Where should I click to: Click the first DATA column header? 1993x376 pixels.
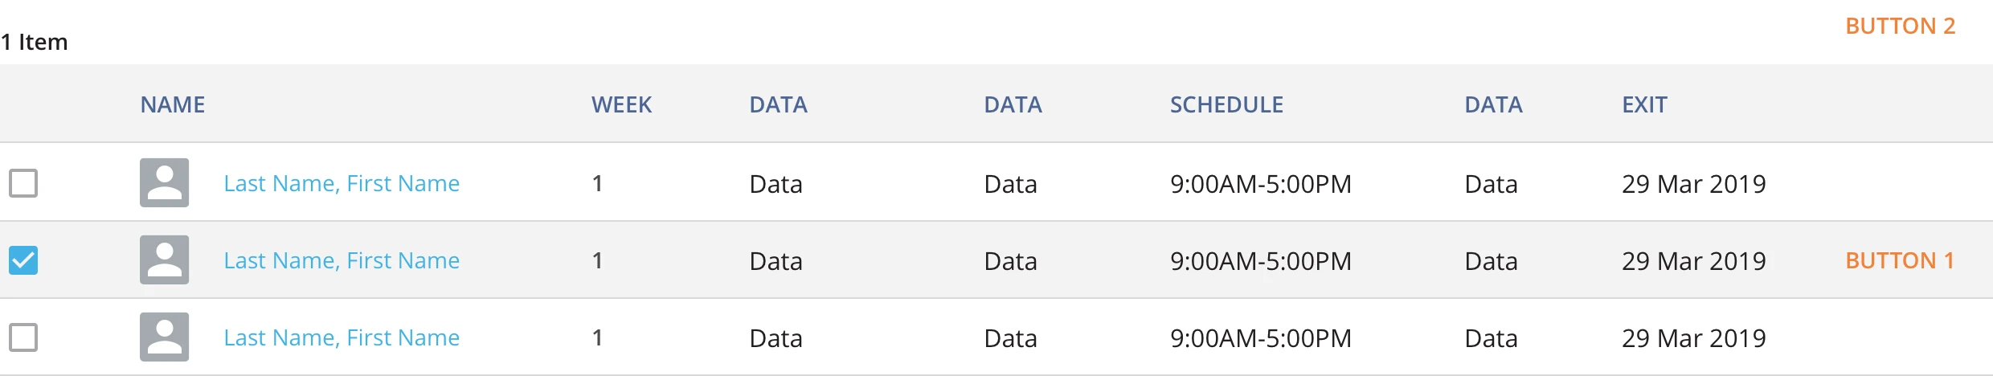[778, 104]
